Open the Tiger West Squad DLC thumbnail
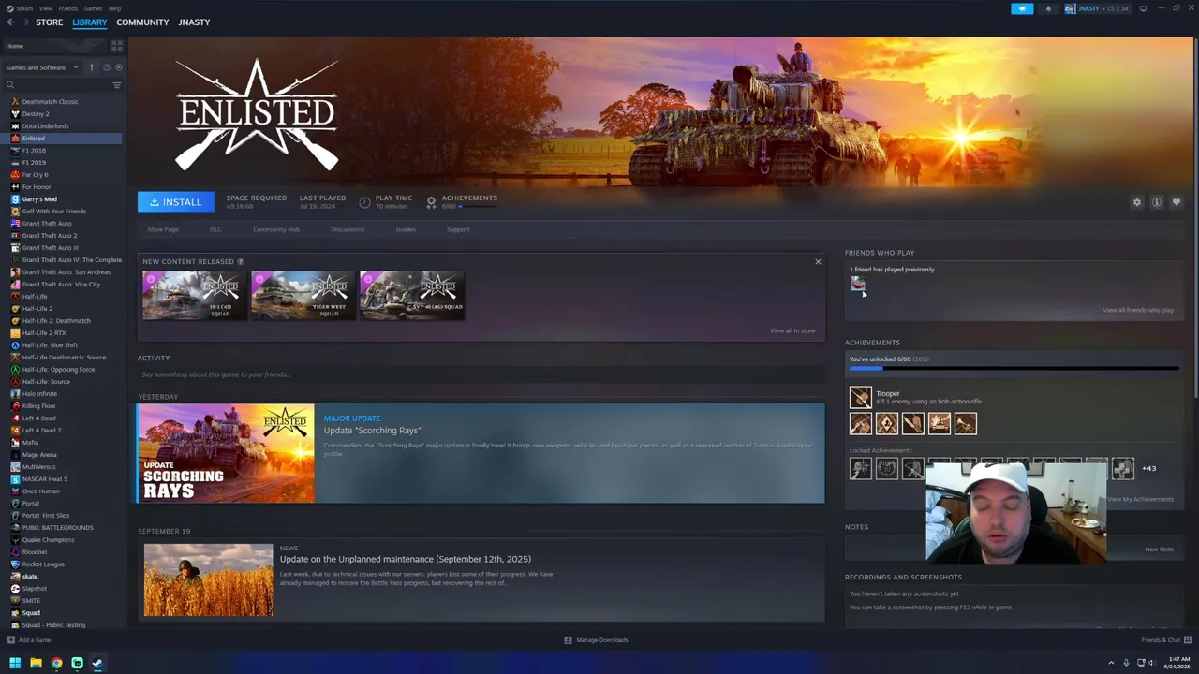 pyautogui.click(x=303, y=295)
